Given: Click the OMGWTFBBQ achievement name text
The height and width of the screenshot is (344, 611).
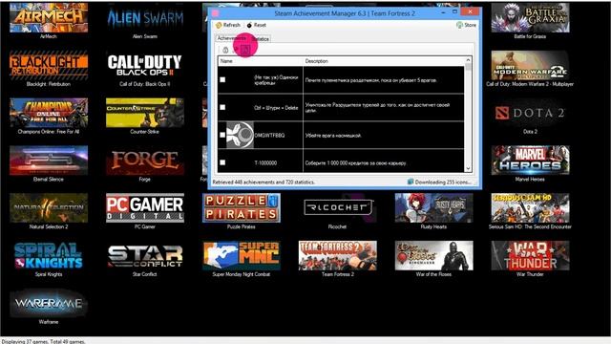Looking at the screenshot, I should [269, 136].
